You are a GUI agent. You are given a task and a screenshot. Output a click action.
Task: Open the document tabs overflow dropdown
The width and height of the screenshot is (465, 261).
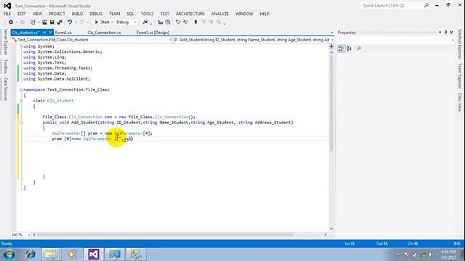point(332,33)
